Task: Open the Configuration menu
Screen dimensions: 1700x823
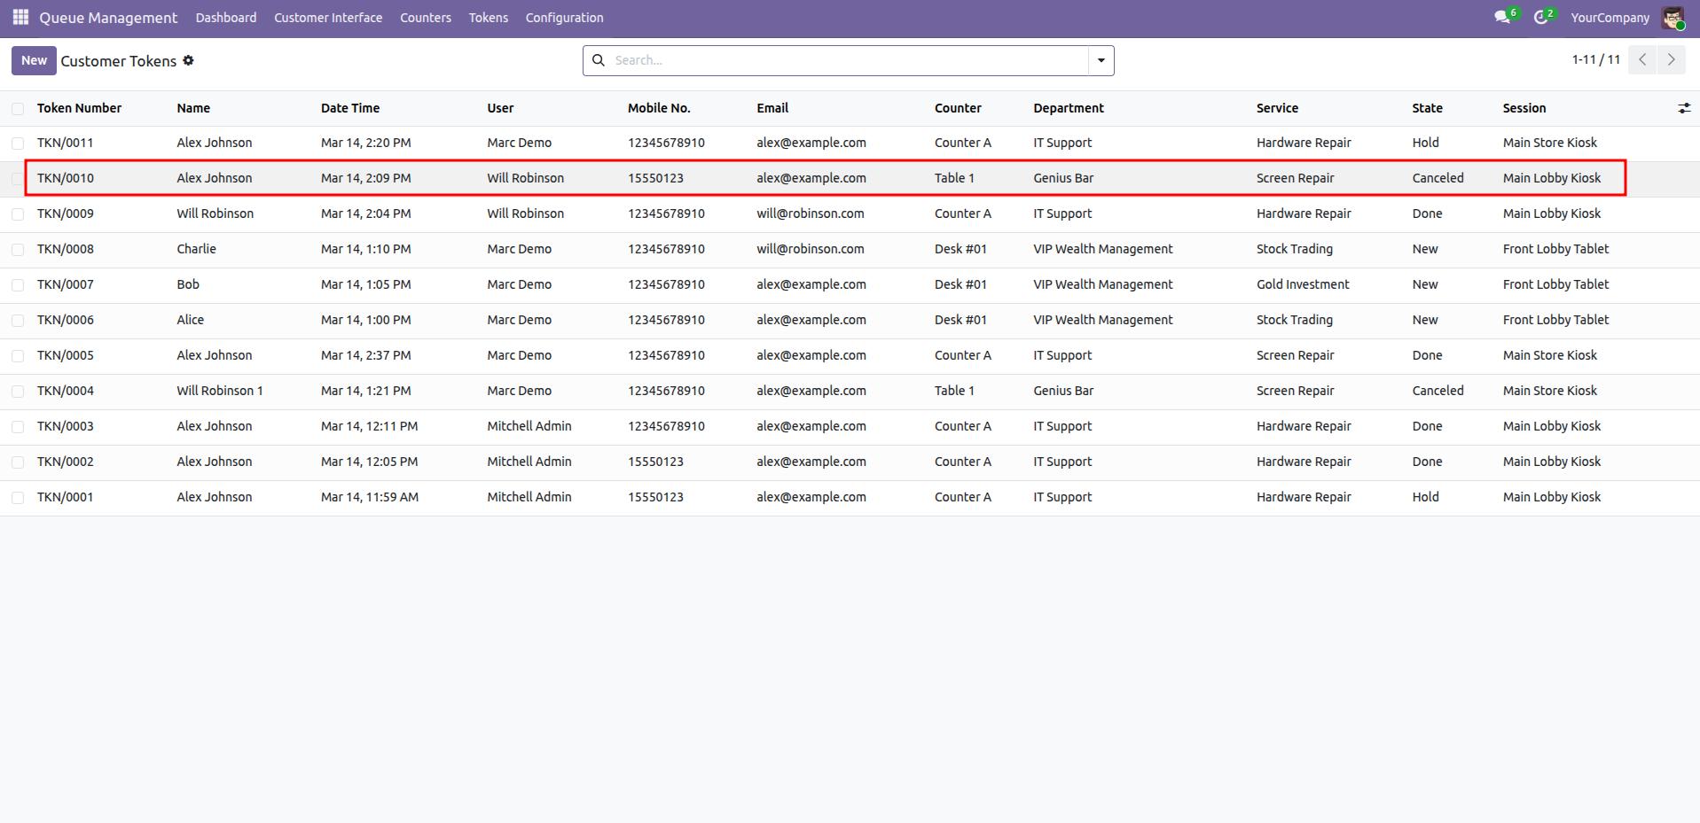Action: point(564,18)
